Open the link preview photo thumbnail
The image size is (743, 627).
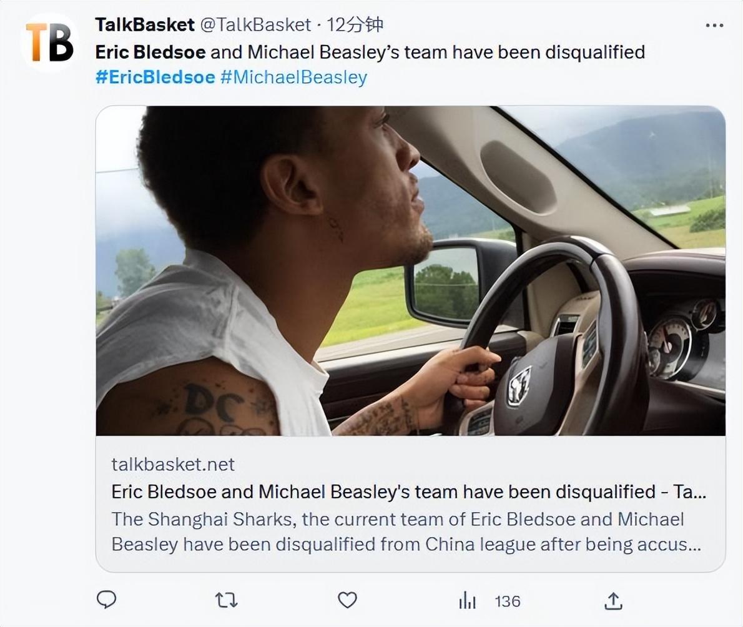pyautogui.click(x=410, y=270)
